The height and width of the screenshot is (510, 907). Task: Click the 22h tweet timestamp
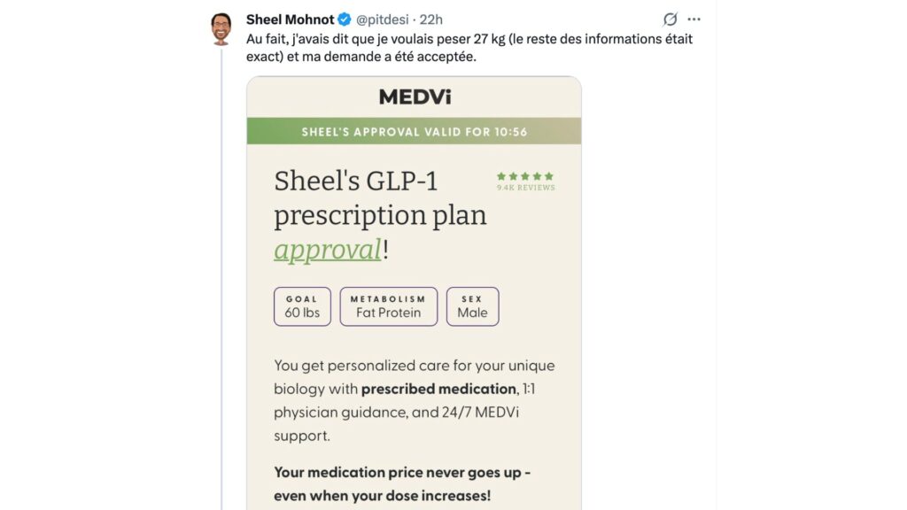coord(431,19)
